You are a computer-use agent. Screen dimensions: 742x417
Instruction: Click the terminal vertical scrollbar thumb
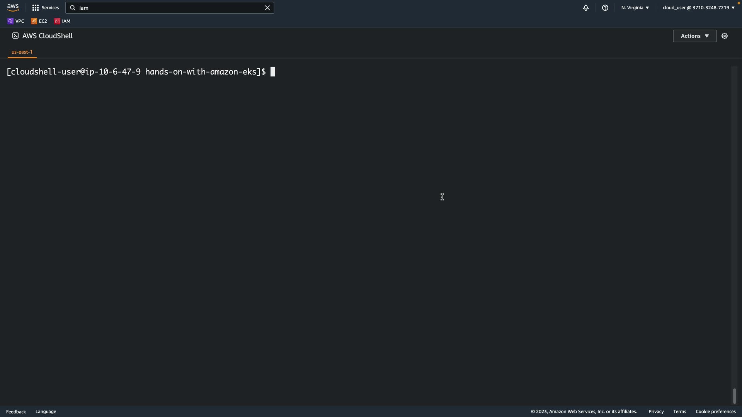click(x=734, y=396)
